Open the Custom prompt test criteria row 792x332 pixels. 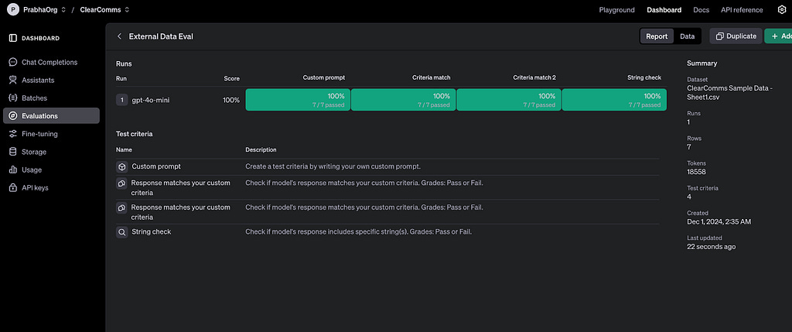tap(387, 166)
